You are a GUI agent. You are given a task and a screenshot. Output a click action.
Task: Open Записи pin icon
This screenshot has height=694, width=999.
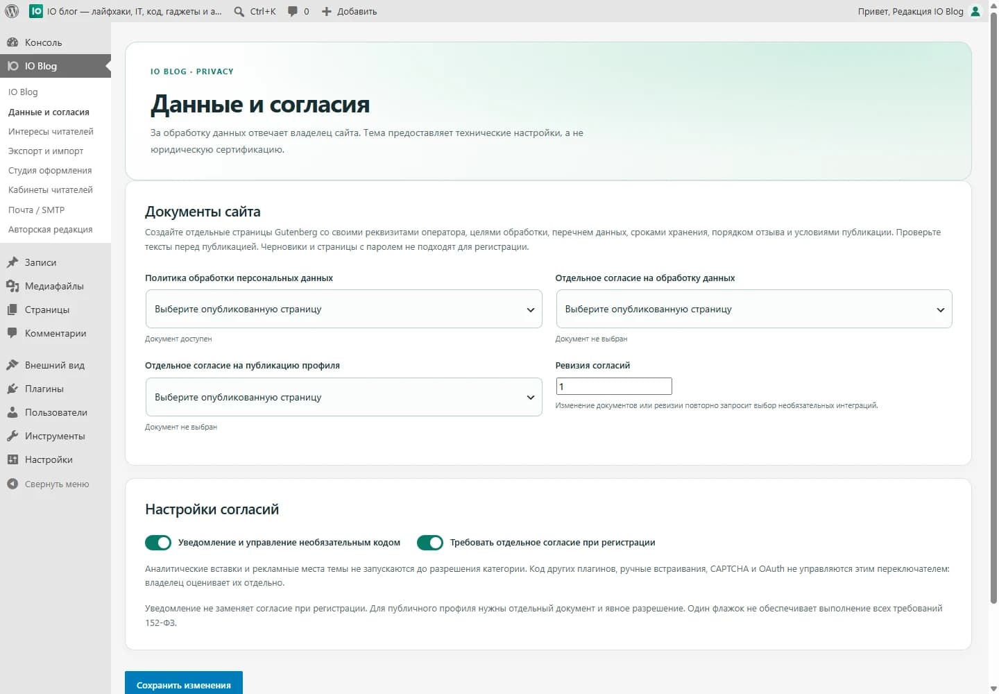point(12,262)
